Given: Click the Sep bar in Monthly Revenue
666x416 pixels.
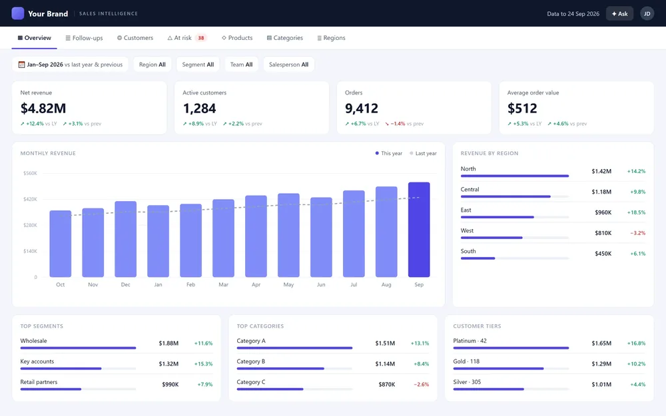Looking at the screenshot, I should pyautogui.click(x=419, y=230).
